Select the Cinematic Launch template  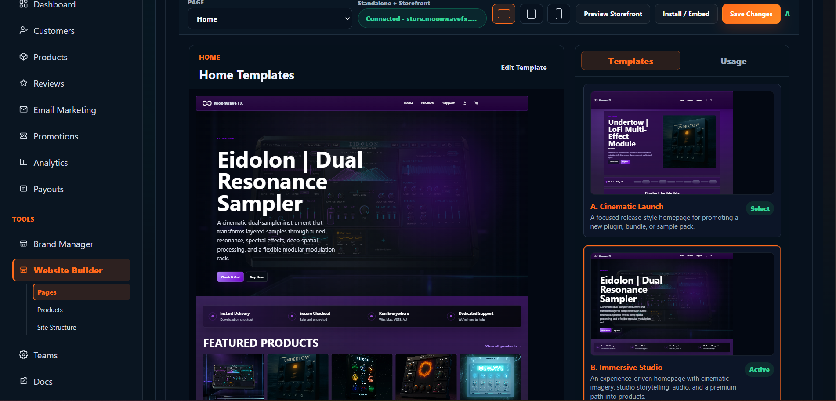point(760,208)
